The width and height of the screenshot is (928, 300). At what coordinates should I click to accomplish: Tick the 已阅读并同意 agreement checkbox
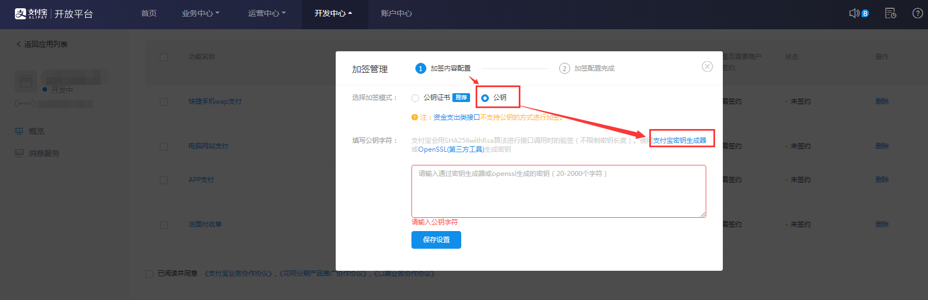(149, 274)
